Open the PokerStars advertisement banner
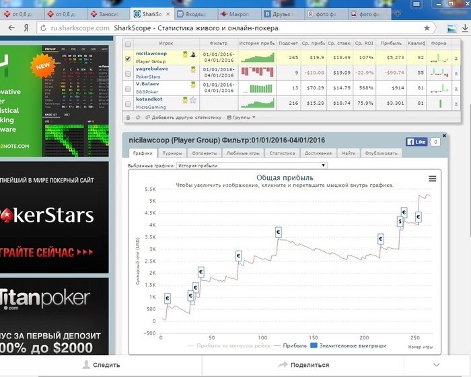The width and height of the screenshot is (471, 377). (x=55, y=218)
